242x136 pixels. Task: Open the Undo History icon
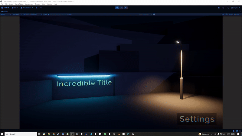pyautogui.click(x=223, y=8)
